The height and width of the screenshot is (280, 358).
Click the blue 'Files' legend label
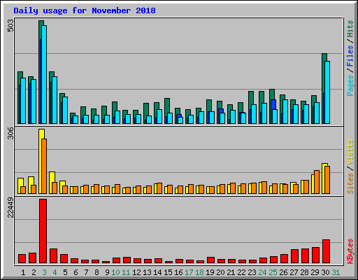pyautogui.click(x=350, y=56)
